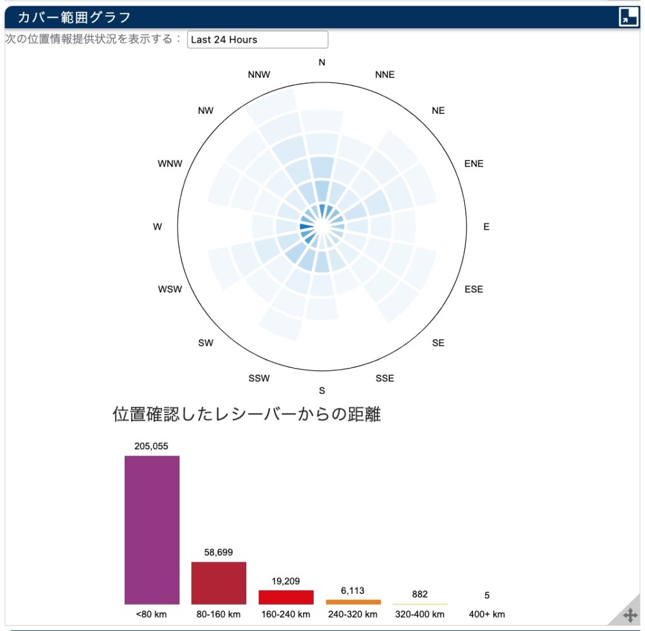Click the outermost NNW polar segment
The height and width of the screenshot is (631, 645).
273,103
